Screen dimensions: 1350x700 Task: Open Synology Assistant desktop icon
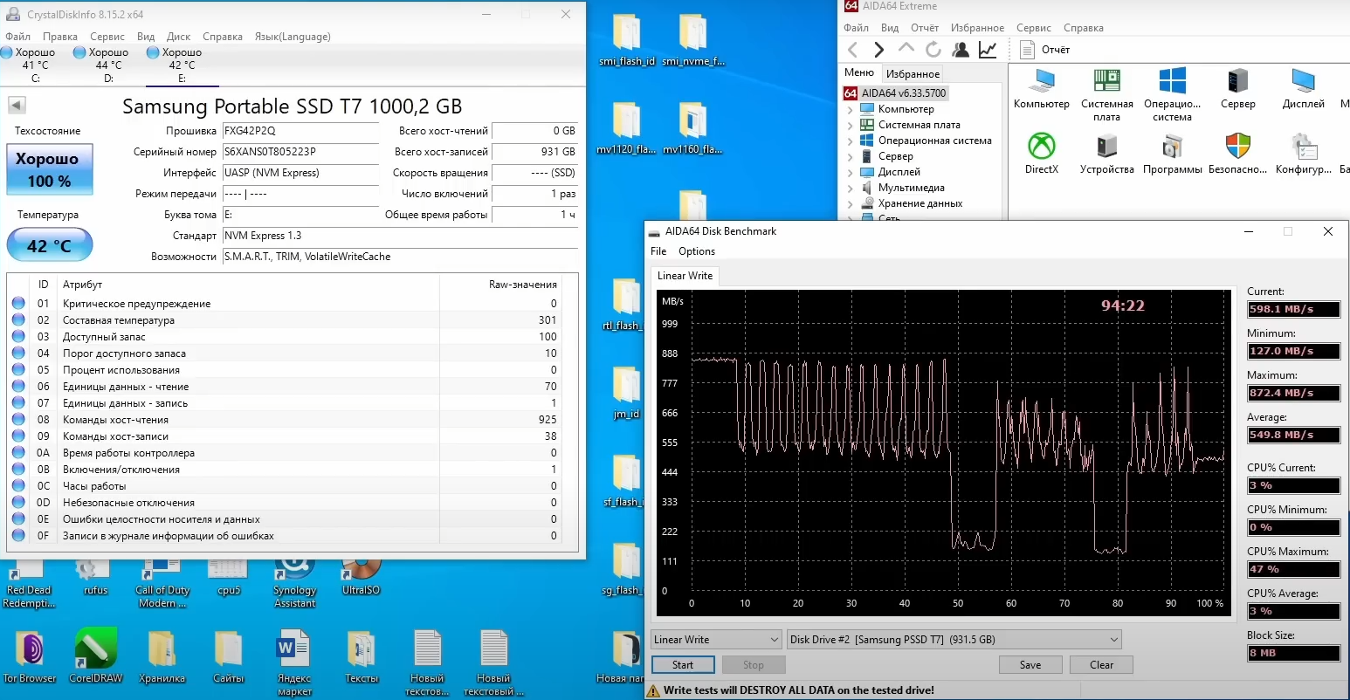[294, 582]
